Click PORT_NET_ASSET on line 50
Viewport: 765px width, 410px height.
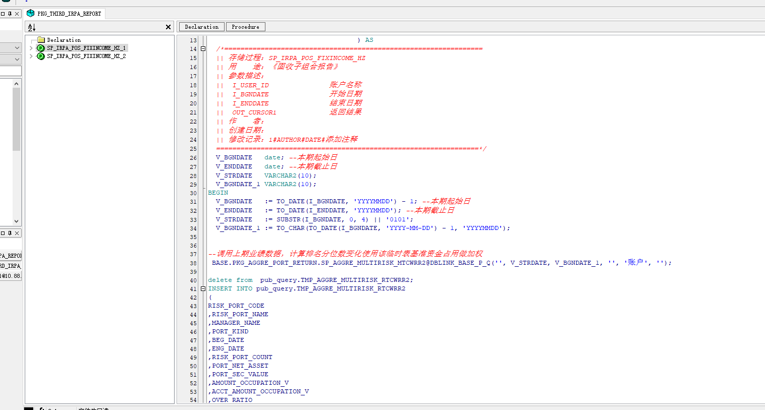click(x=240, y=366)
